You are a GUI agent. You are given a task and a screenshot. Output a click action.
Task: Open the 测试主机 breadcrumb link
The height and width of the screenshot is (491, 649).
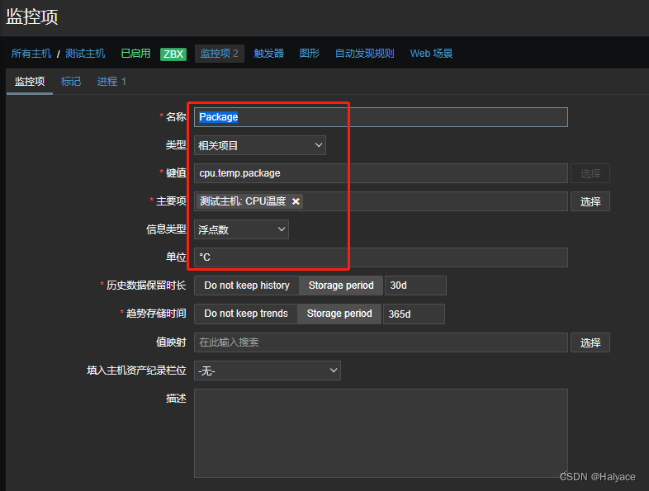(85, 54)
